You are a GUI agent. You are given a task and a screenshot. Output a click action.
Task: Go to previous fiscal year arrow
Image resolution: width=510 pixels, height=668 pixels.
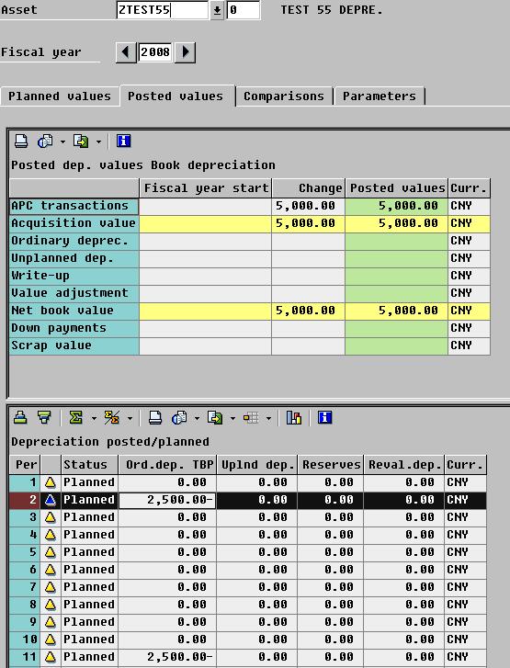126,52
